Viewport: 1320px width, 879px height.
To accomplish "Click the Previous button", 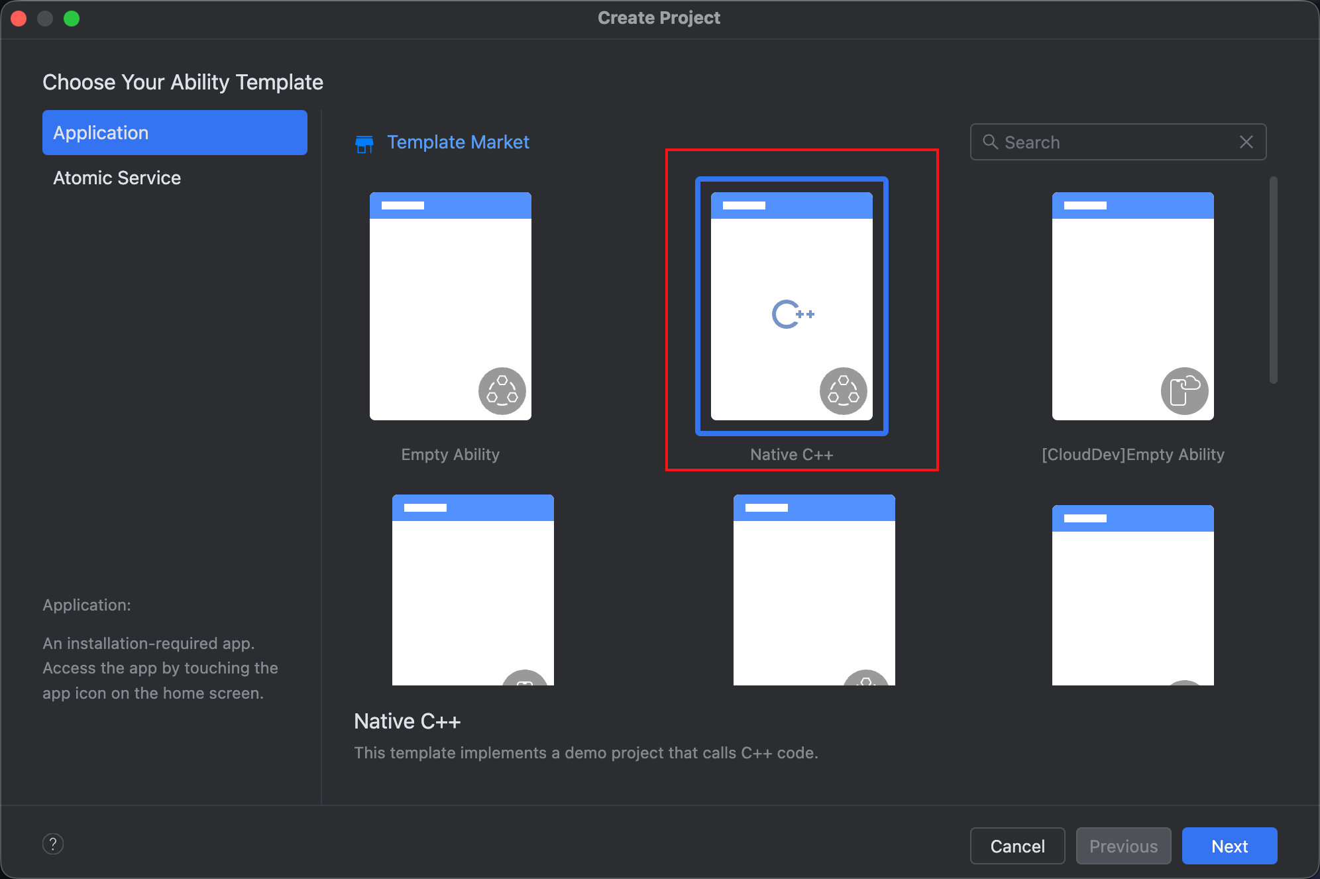I will [x=1123, y=846].
